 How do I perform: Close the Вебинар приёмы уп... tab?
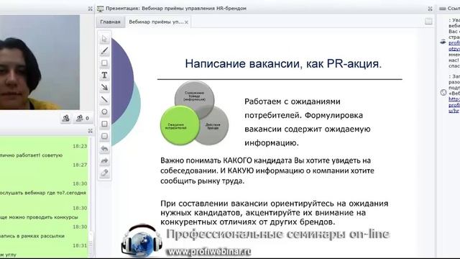(x=186, y=22)
